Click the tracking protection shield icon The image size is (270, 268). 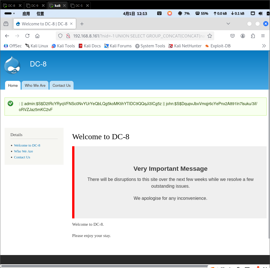(x=60, y=36)
